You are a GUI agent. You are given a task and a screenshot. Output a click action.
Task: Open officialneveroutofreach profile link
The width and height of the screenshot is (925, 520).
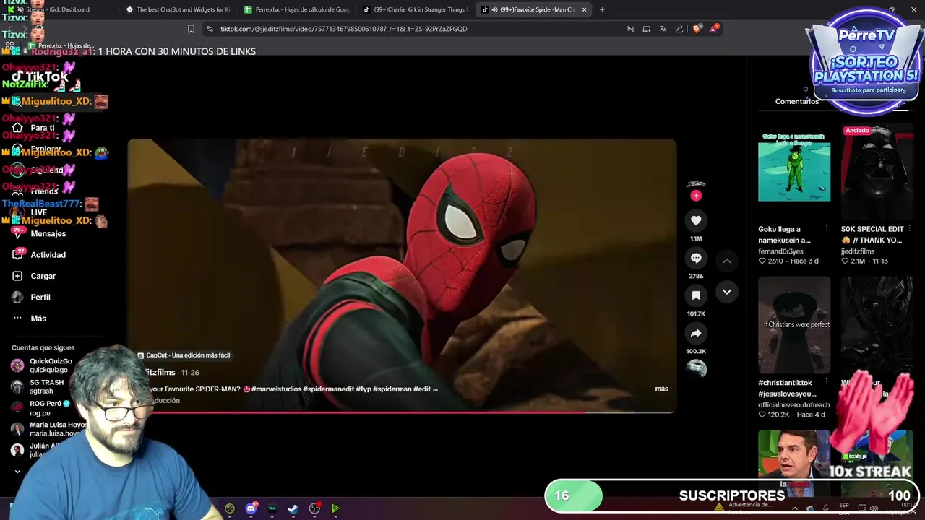pyautogui.click(x=794, y=405)
